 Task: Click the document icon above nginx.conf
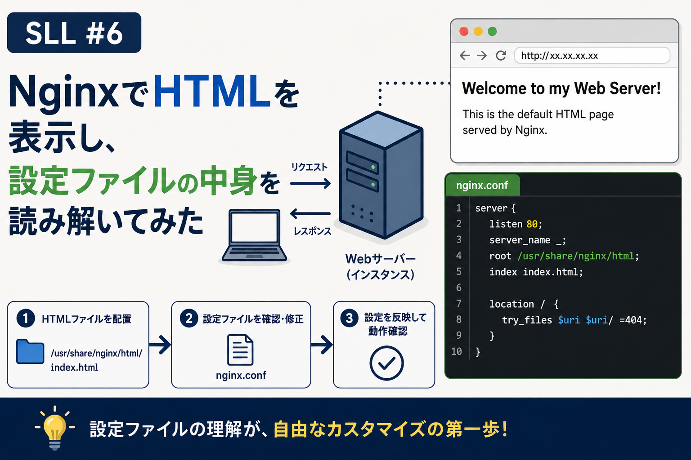click(240, 349)
